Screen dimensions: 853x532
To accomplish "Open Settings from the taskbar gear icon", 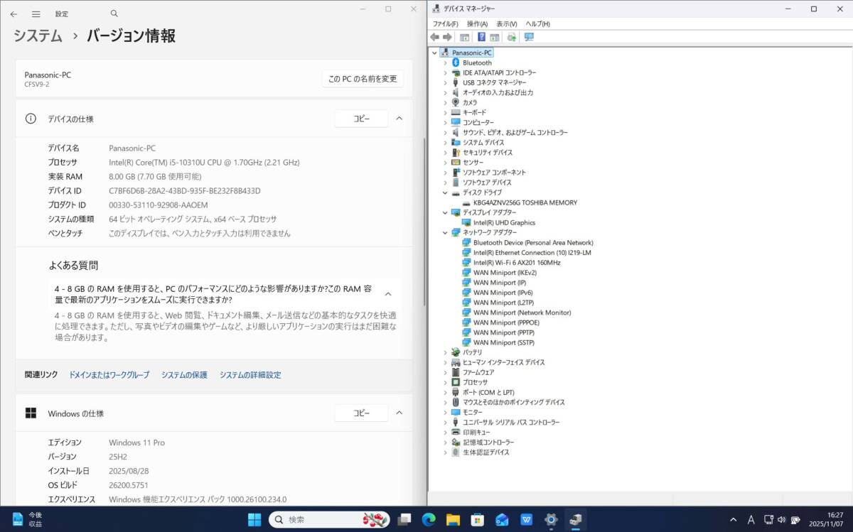I will pos(551,519).
